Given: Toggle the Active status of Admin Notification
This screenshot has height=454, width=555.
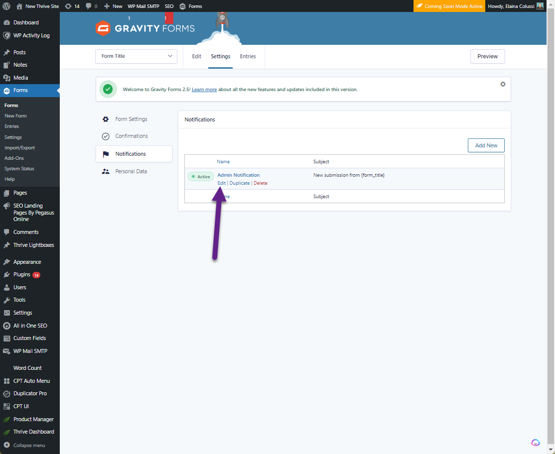Looking at the screenshot, I should (x=201, y=177).
